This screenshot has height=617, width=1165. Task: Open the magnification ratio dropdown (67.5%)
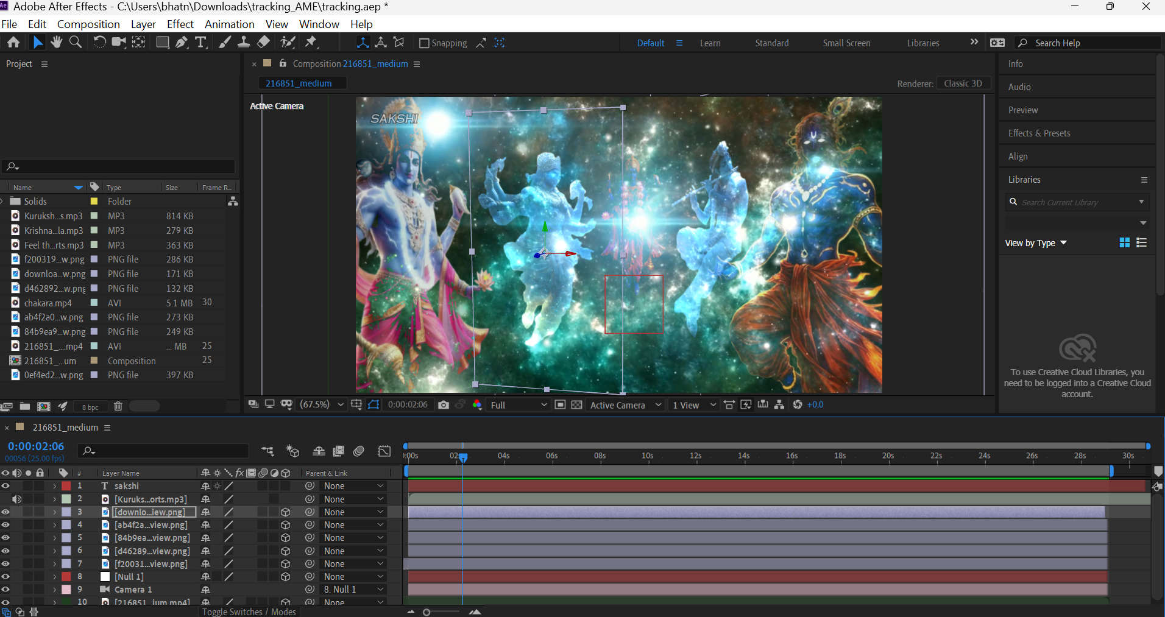coord(322,405)
